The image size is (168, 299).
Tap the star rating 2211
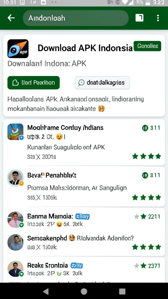point(147,216)
